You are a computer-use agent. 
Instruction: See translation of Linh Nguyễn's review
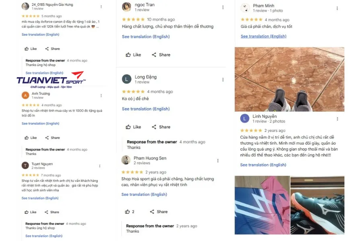click(x=263, y=165)
